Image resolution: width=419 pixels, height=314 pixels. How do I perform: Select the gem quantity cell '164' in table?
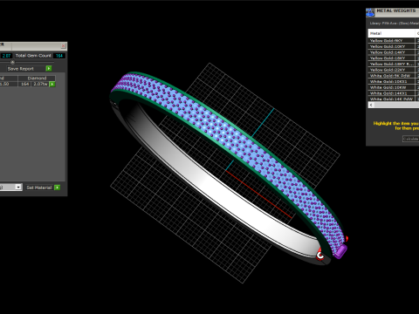(24, 84)
